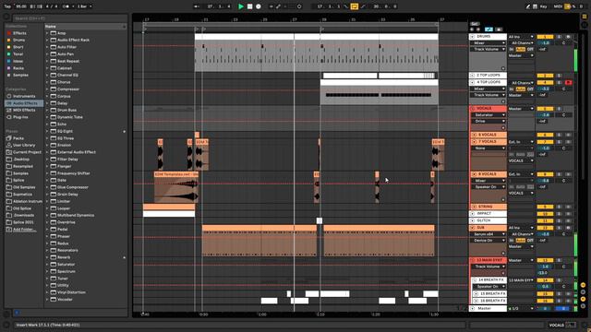Image resolution: width=591 pixels, height=332 pixels.
Task: Fold the DRUMS track
Action: 472,37
